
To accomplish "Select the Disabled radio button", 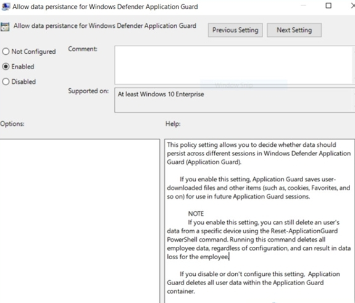I will [6, 81].
